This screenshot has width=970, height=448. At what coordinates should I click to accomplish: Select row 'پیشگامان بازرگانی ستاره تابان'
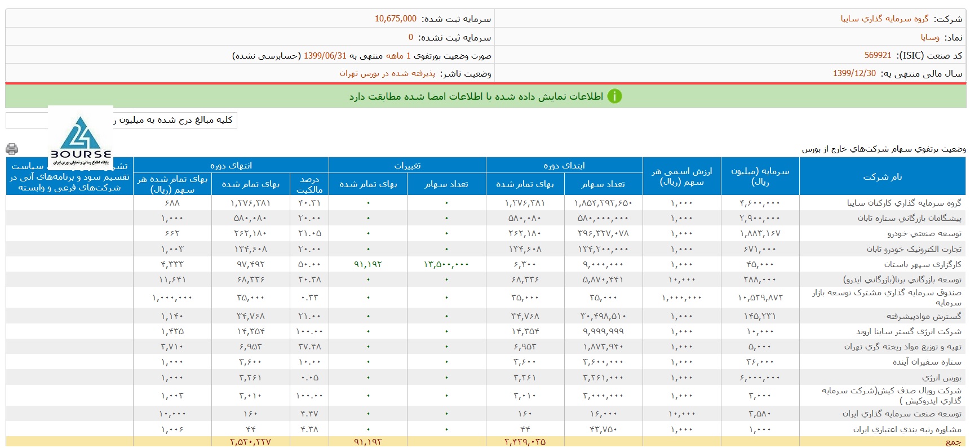pos(486,218)
